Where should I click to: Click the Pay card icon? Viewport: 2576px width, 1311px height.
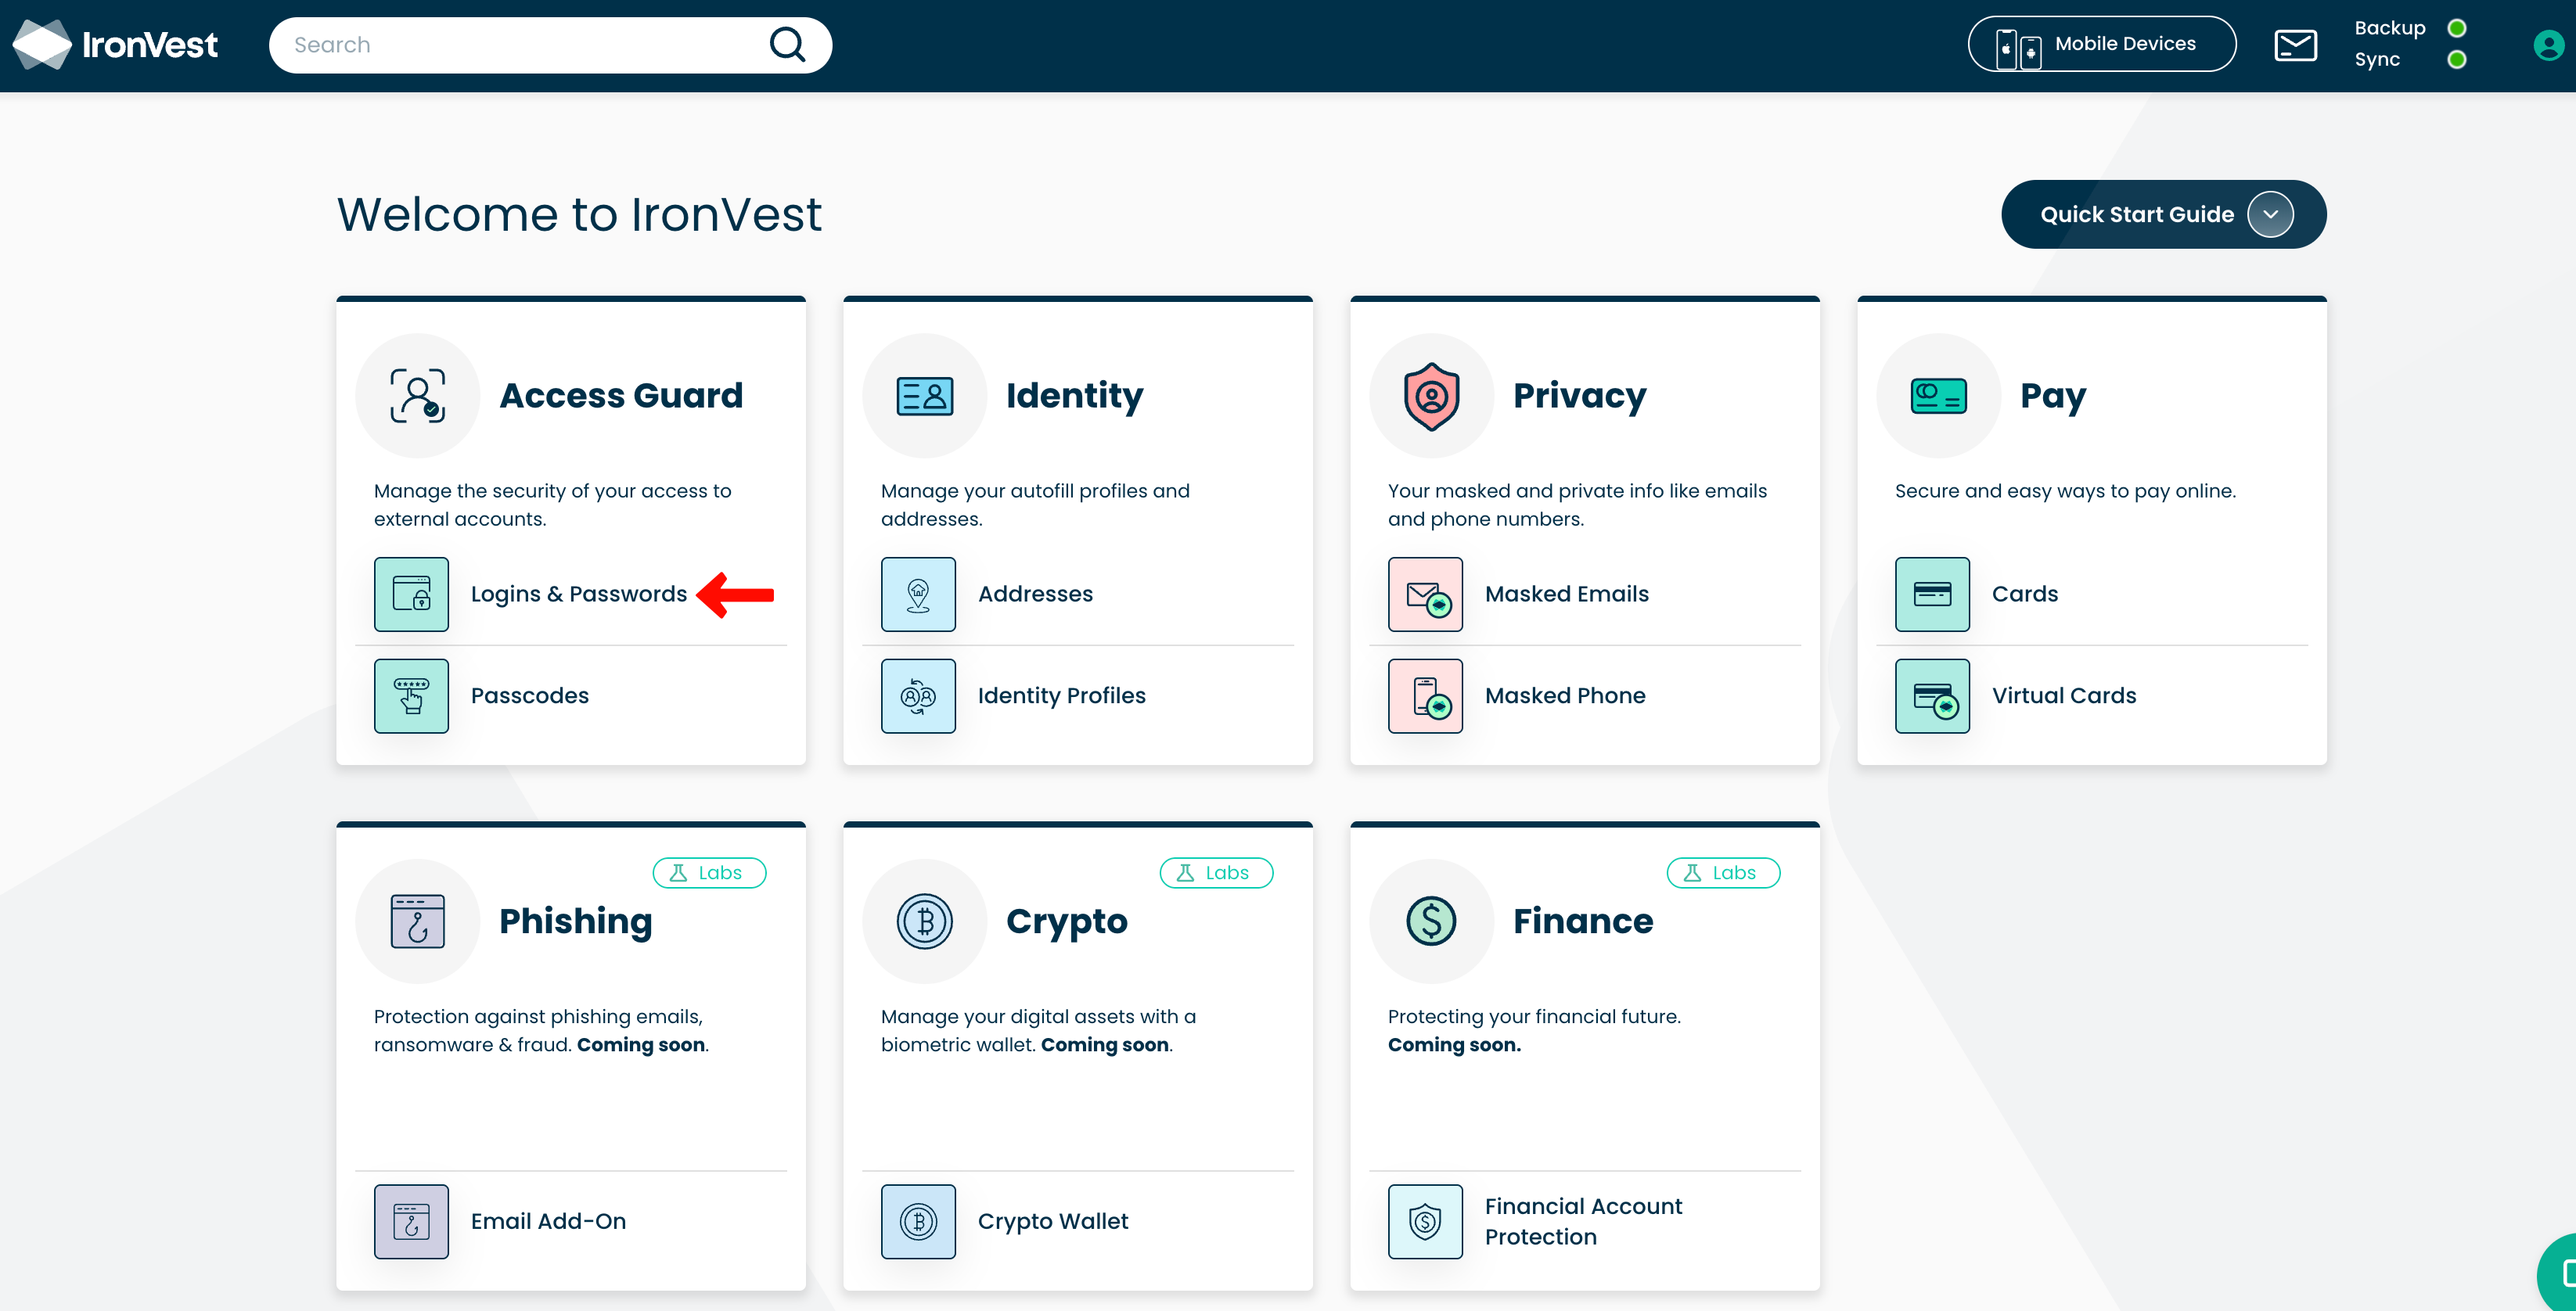click(1939, 396)
